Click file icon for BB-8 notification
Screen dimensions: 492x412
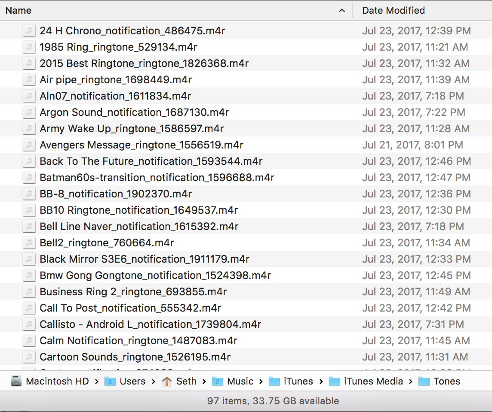point(29,194)
